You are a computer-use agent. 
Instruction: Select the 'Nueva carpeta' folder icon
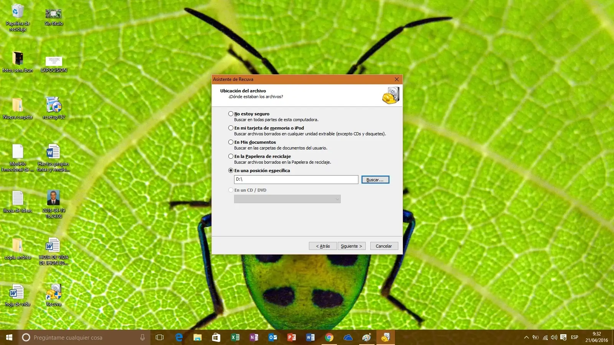click(18, 108)
